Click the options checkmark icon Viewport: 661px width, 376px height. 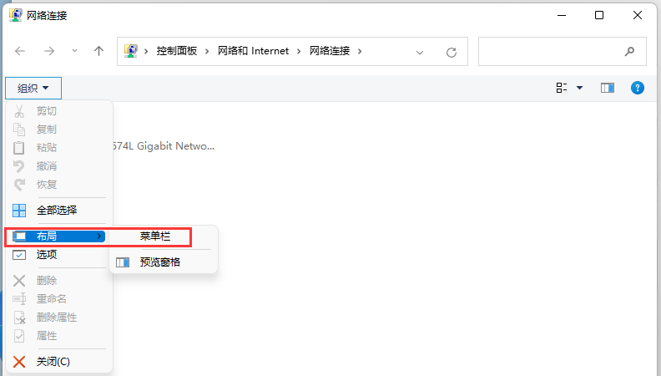tap(19, 255)
